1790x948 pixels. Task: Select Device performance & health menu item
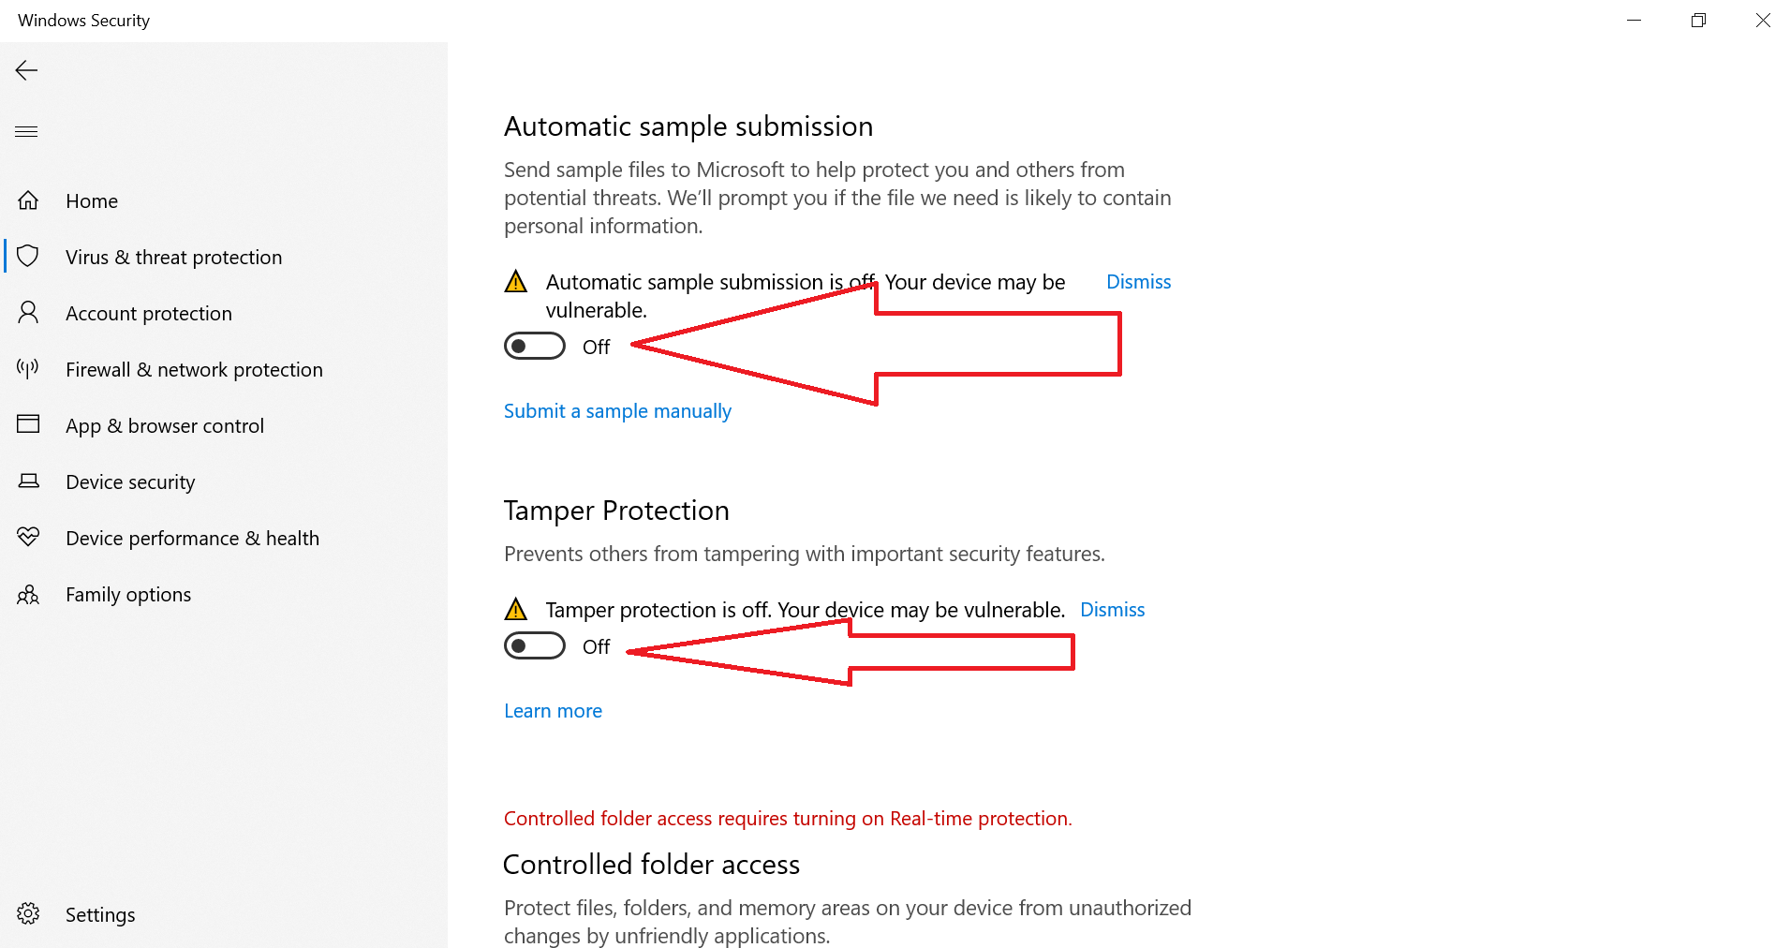[x=192, y=539]
